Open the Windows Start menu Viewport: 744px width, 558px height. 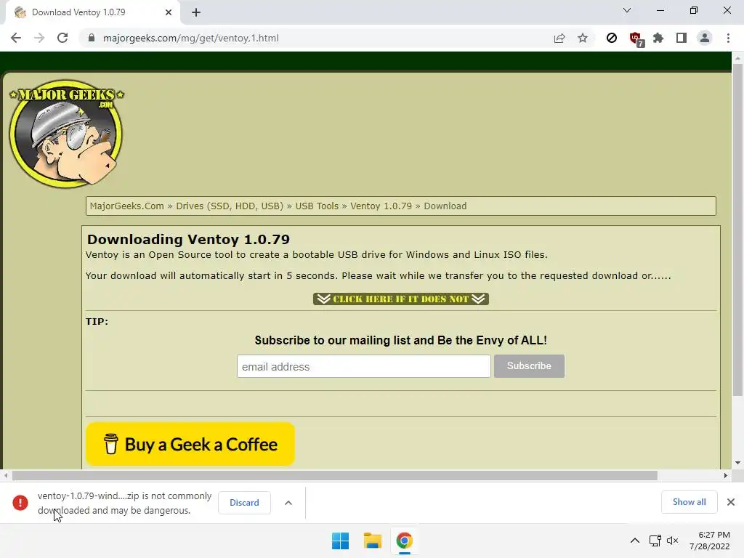pos(340,541)
